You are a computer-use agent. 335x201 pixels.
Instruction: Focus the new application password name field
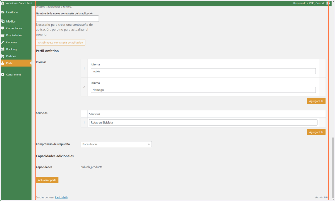tap(67, 18)
